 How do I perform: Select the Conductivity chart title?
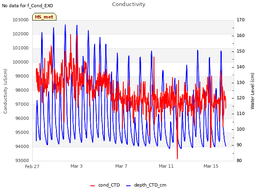point(129,4)
